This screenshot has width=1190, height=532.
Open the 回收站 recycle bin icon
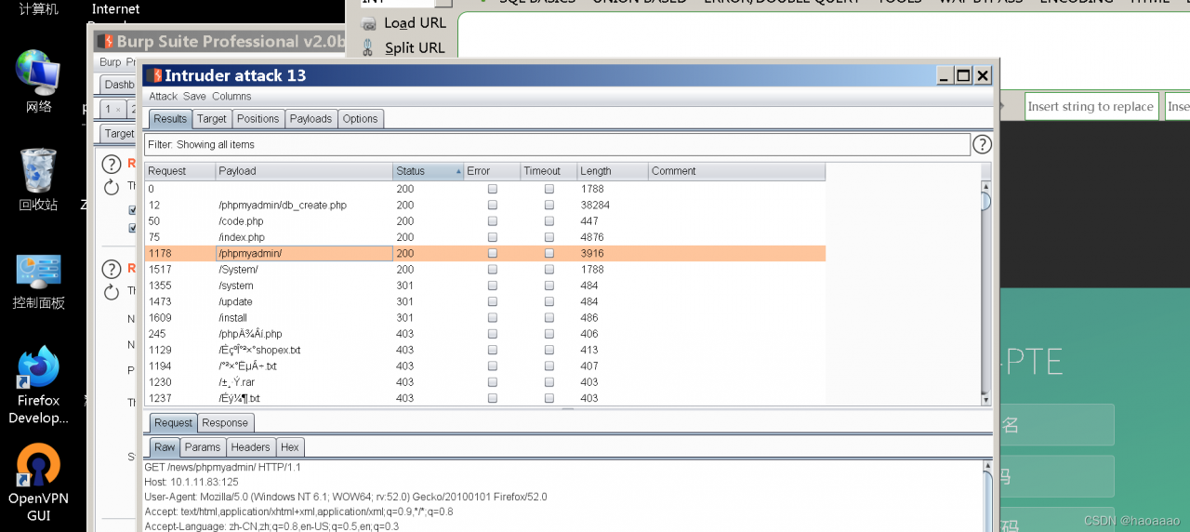pos(38,179)
